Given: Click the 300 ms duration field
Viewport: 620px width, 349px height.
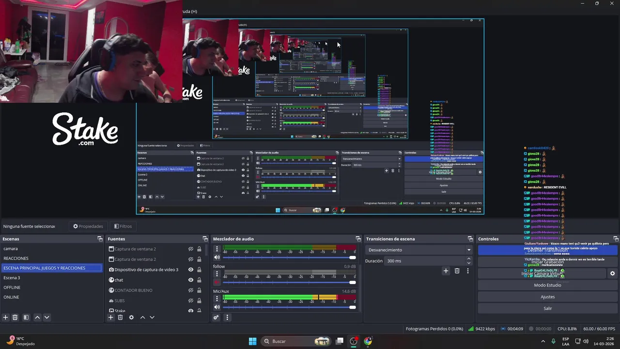Looking at the screenshot, I should [x=425, y=261].
